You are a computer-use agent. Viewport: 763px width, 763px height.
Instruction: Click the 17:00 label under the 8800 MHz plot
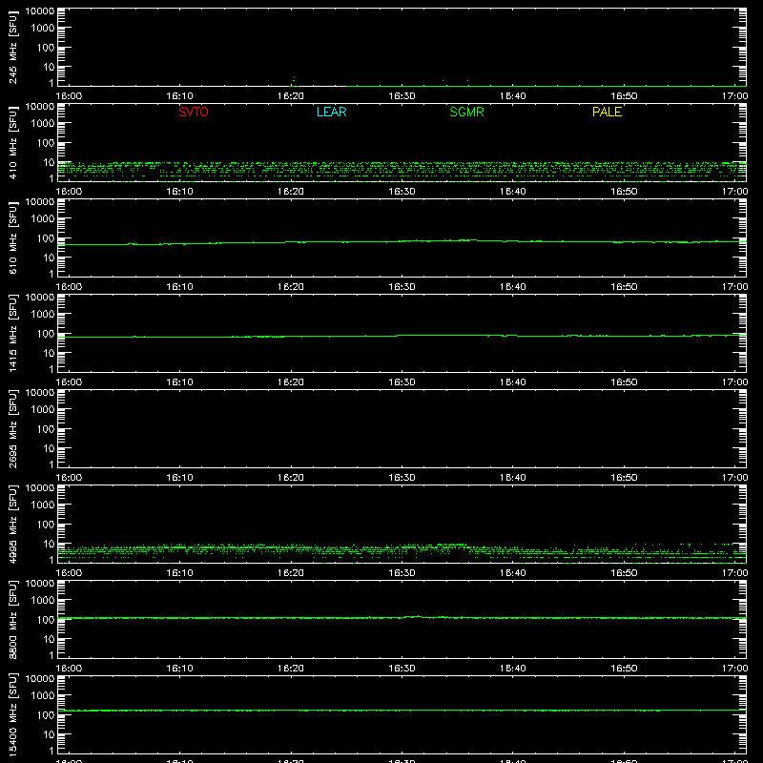tap(734, 669)
